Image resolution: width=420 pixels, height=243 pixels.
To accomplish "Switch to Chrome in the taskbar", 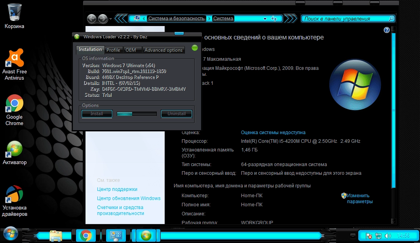I will point(86,236).
